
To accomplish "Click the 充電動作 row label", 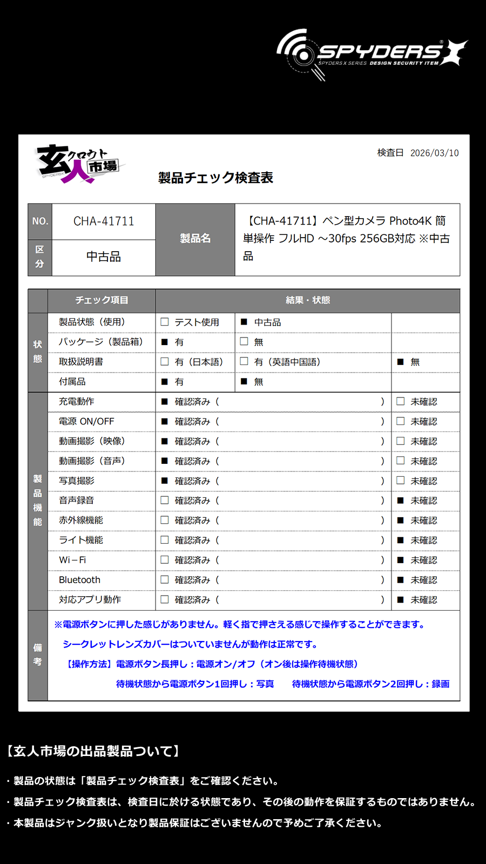I will point(77,402).
